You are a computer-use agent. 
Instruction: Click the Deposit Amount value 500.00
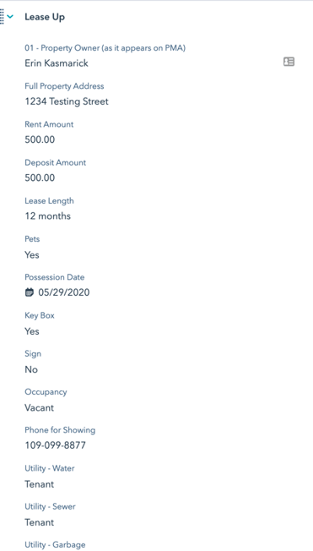tap(40, 177)
